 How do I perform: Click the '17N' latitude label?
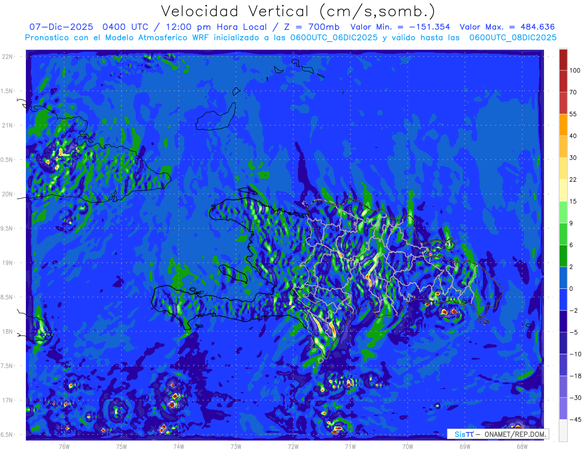point(8,400)
